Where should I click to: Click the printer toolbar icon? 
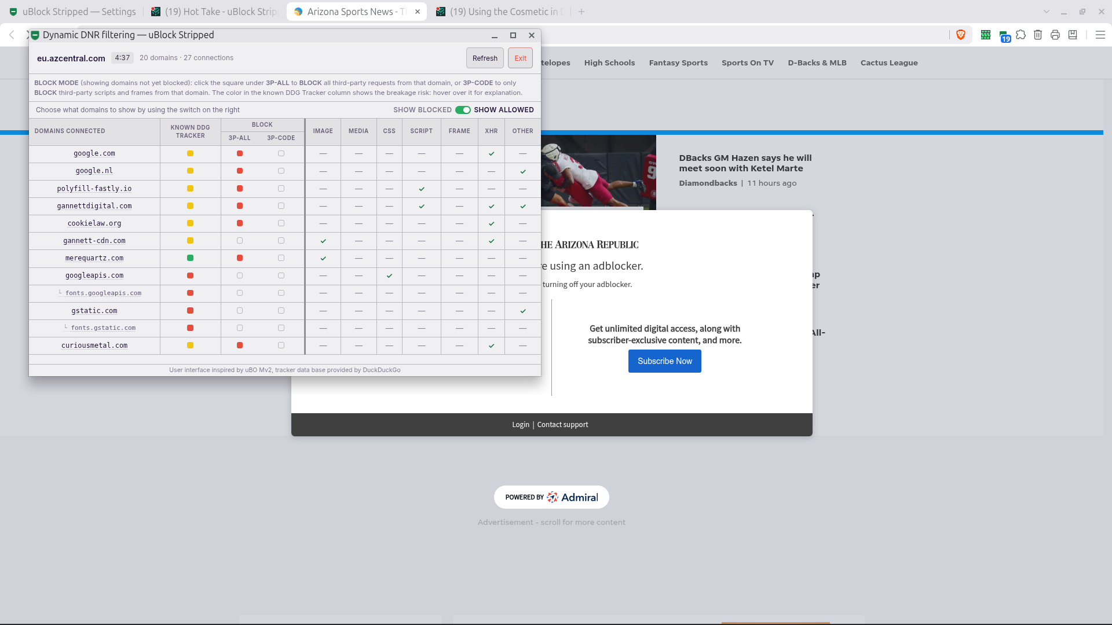(x=1055, y=35)
